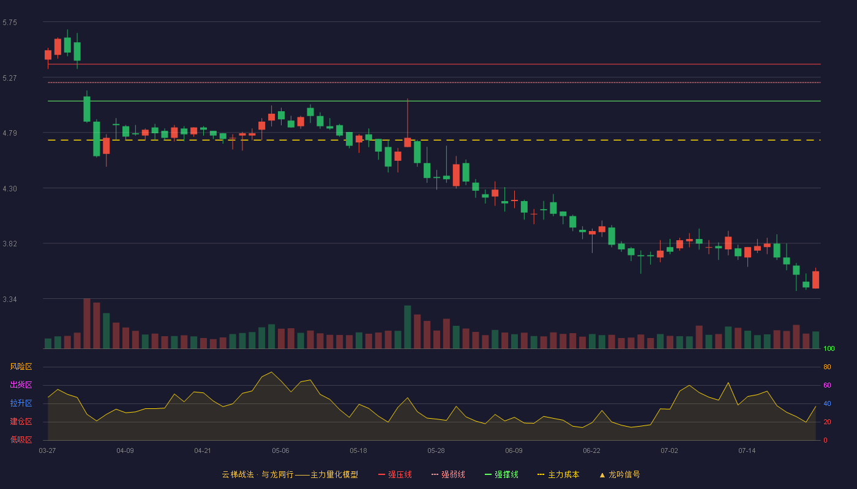Click the 3.34 price axis label

pos(10,300)
